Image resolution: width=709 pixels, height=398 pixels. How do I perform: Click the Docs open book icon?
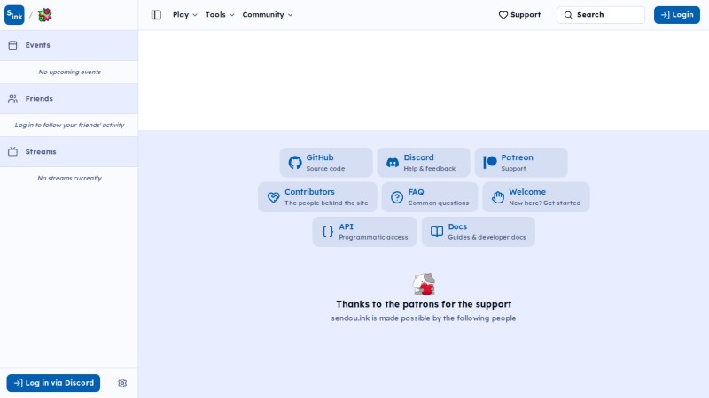pyautogui.click(x=437, y=232)
